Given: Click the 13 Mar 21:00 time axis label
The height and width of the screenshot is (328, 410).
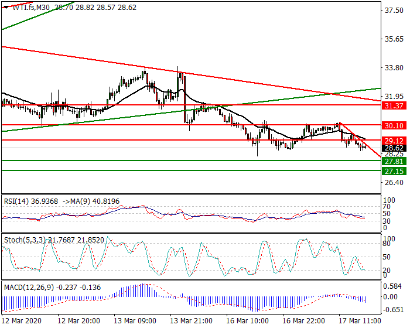Looking at the screenshot, I should (x=191, y=320).
